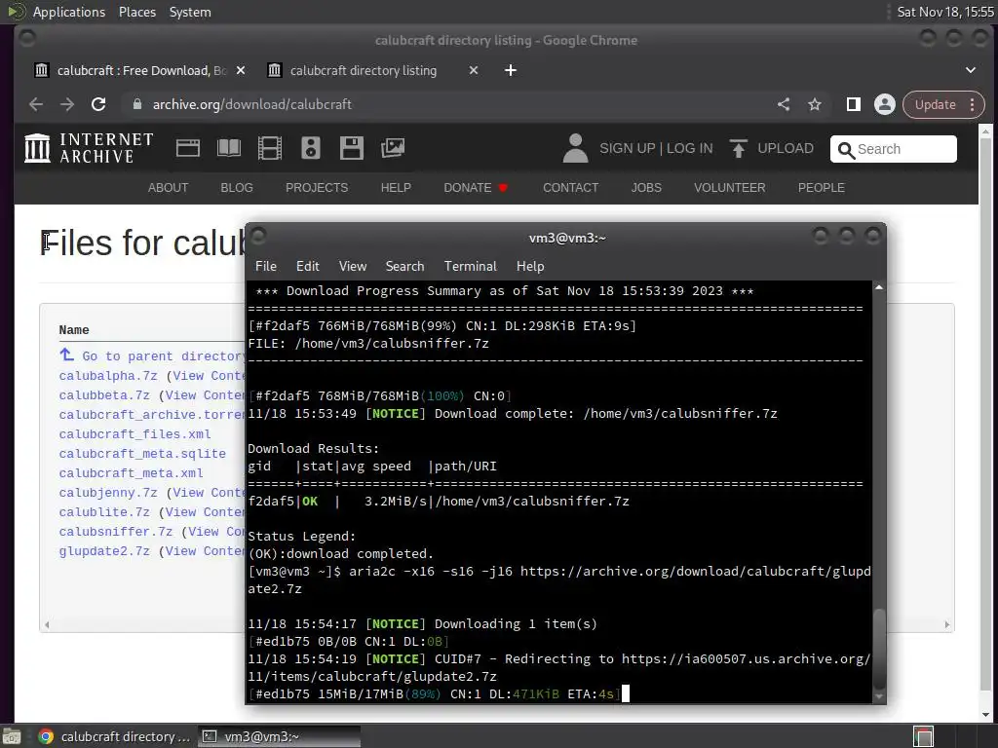Open the CONTACT nav item

pos(570,188)
